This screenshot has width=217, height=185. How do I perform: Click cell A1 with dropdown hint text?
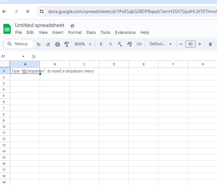pos(25,71)
